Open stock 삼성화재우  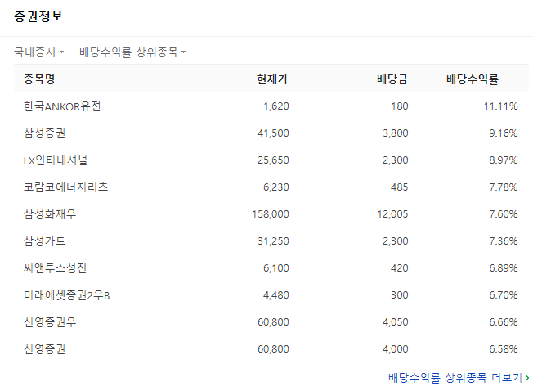[x=50, y=213]
